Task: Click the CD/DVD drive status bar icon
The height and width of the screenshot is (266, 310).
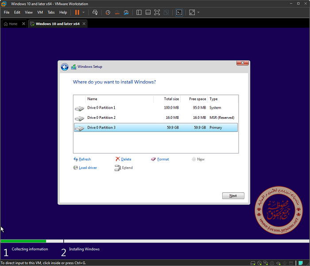Action: pyautogui.click(x=260, y=263)
